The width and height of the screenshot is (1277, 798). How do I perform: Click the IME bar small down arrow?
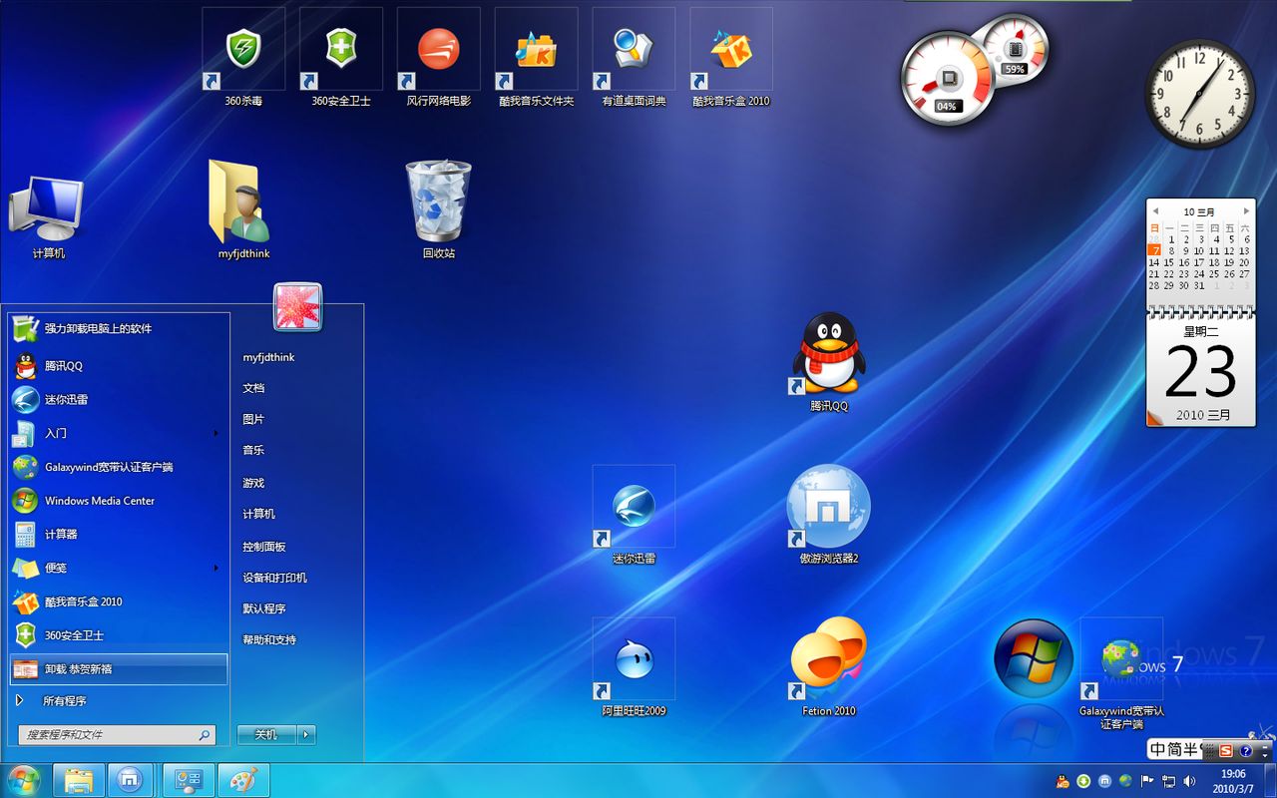coord(1264,755)
